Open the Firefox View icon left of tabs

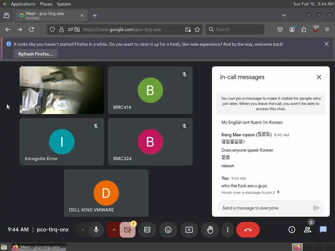7,15
